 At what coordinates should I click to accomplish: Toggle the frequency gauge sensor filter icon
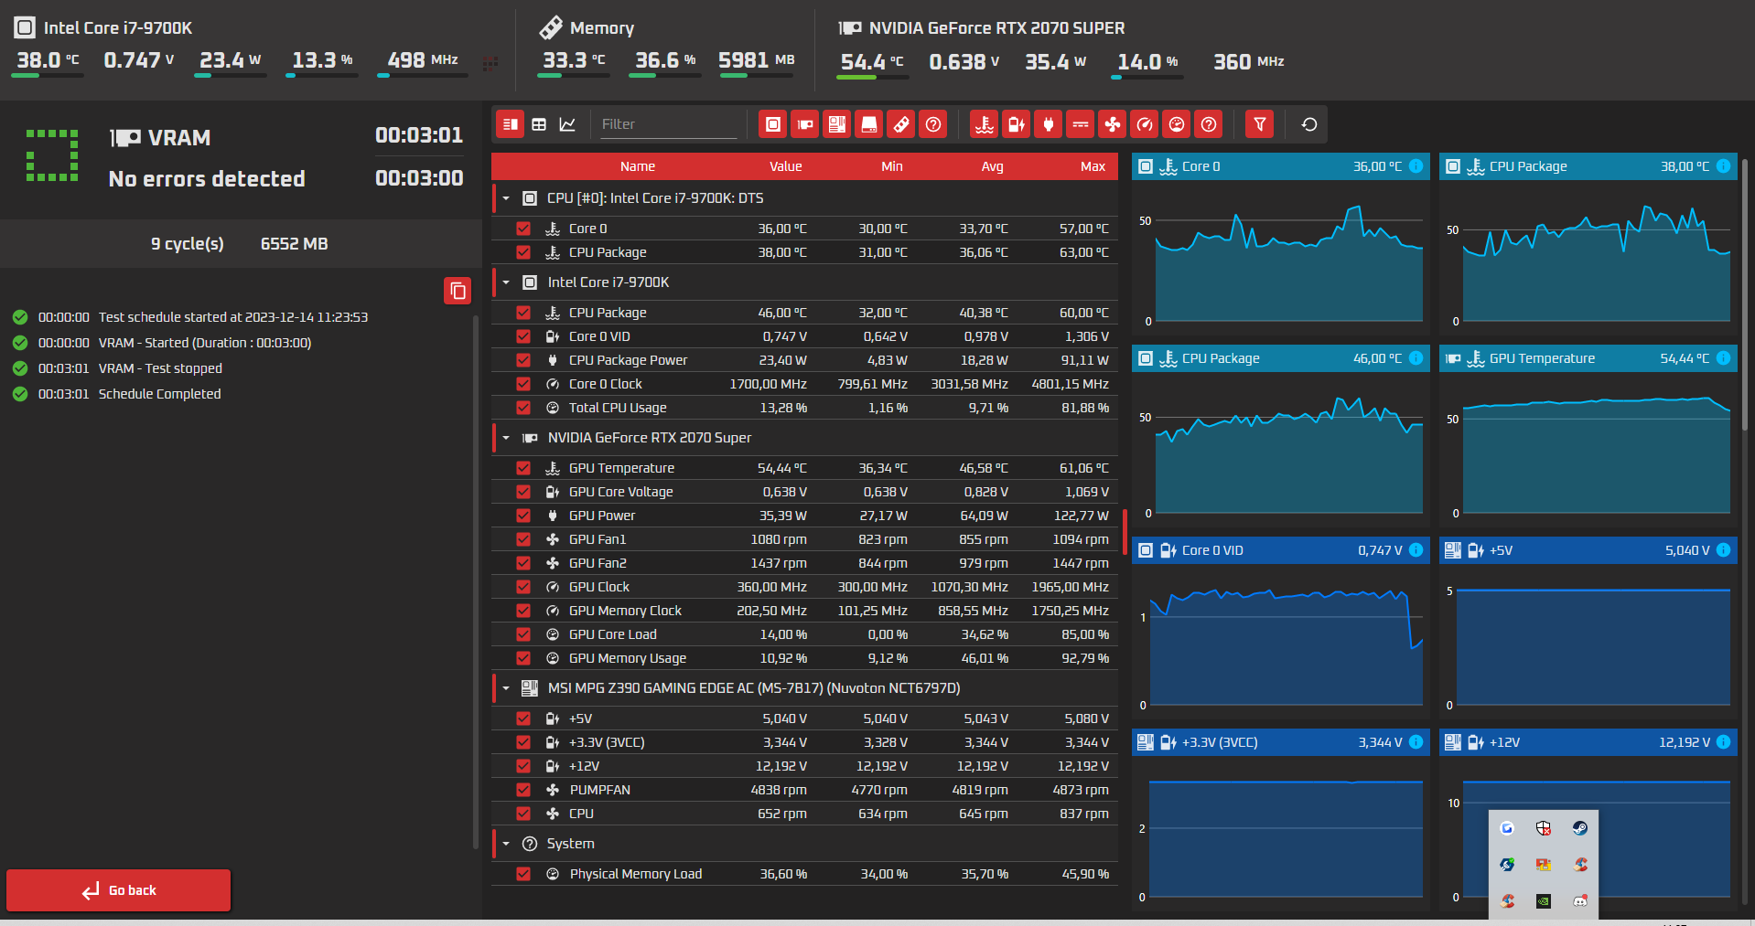[1145, 124]
